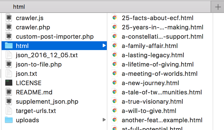224x130 pixels.
Task: Select a-lasting-legacy.html file name
Action: click(x=153, y=55)
